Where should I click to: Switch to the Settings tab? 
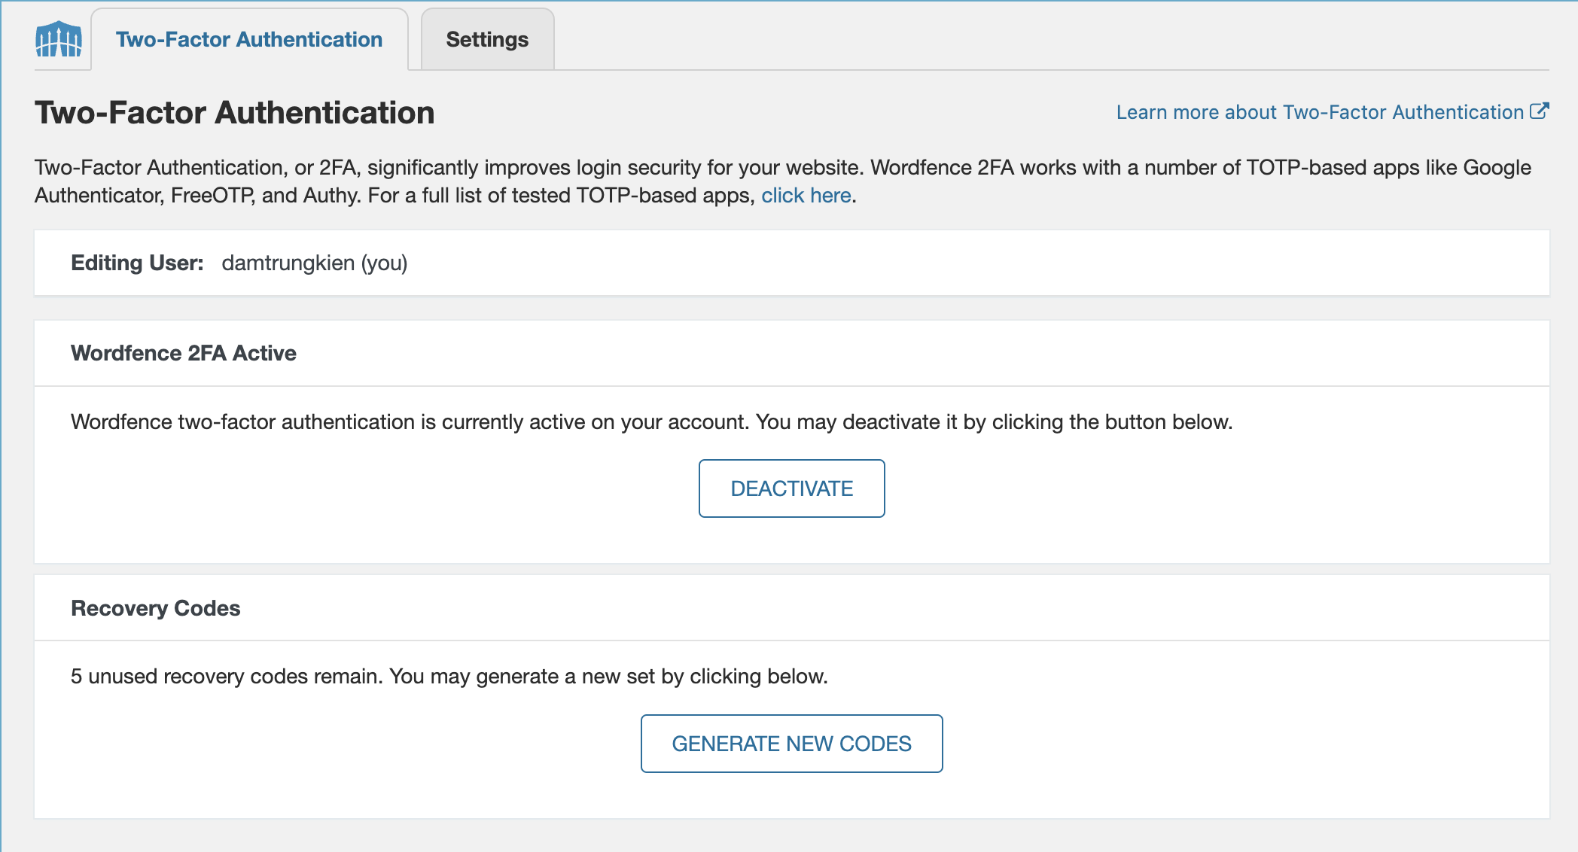pos(487,39)
